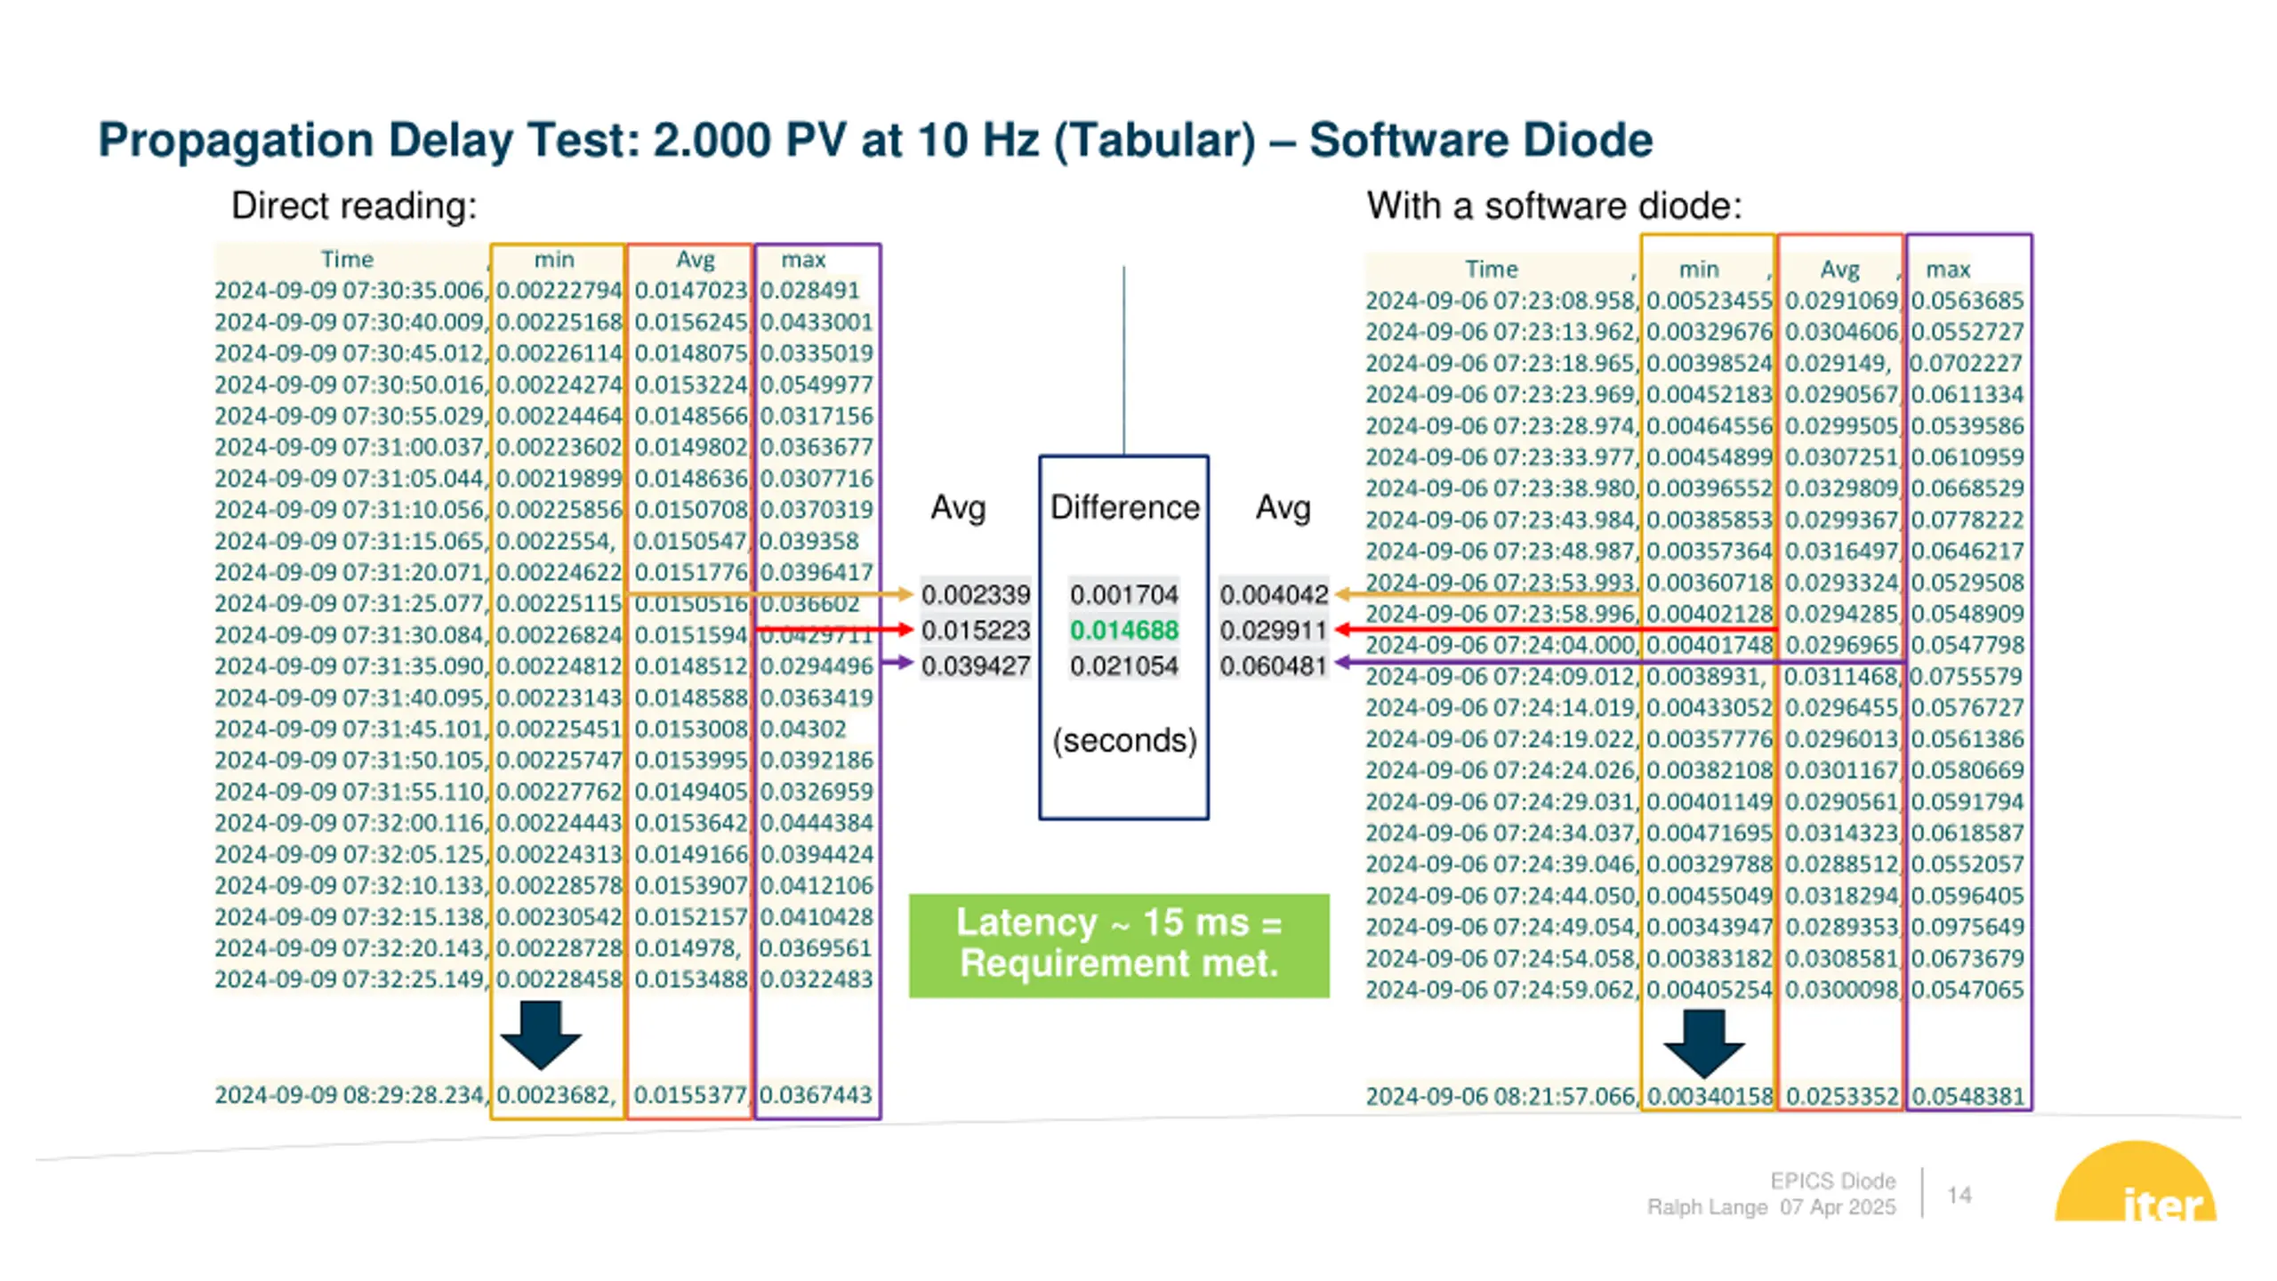This screenshot has width=2277, height=1281.
Task: Click timestamp 2024-09-09 07:30:35.006
Action: pos(350,290)
